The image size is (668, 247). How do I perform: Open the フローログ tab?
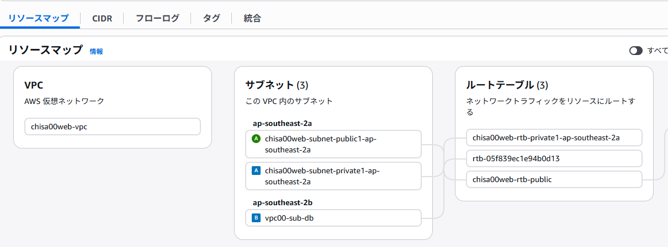point(157,18)
